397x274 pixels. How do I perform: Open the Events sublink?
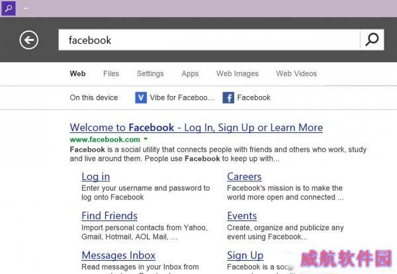[x=242, y=216]
